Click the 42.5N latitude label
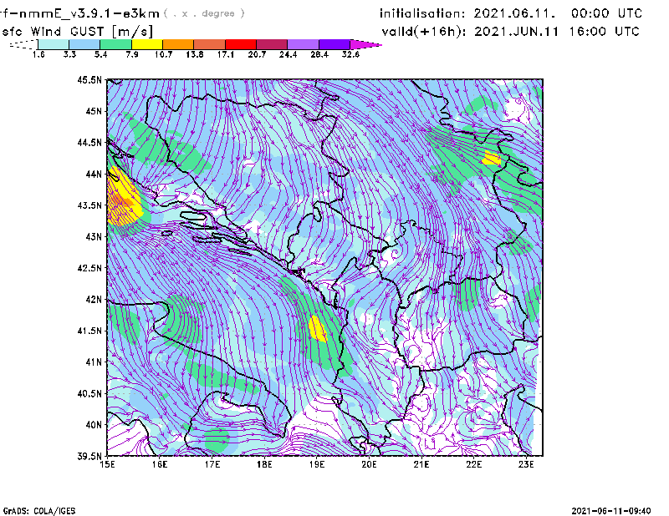 [x=89, y=268]
